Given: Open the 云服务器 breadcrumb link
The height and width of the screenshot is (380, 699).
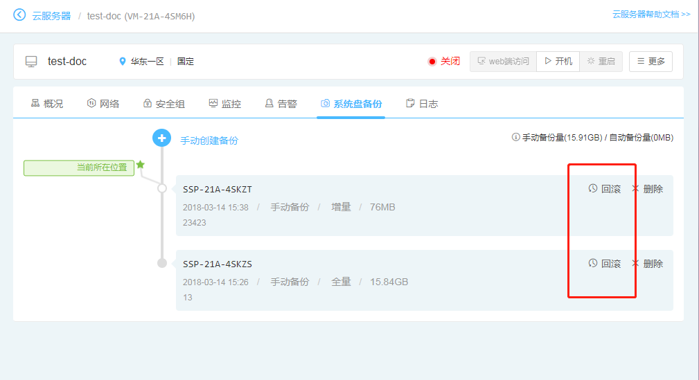Looking at the screenshot, I should pos(52,16).
